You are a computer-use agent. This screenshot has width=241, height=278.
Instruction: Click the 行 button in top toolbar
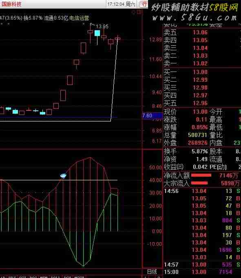coord(143,4)
